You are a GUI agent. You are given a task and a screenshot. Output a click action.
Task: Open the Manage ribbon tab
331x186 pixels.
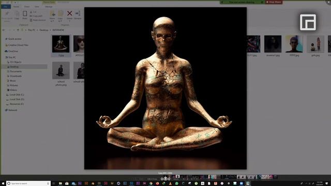tap(49, 7)
